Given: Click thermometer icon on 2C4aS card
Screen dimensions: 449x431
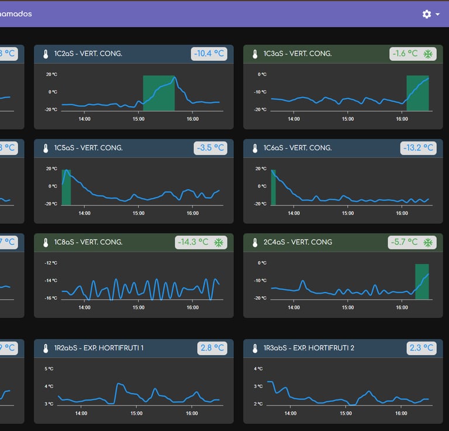Looking at the screenshot, I should (255, 242).
